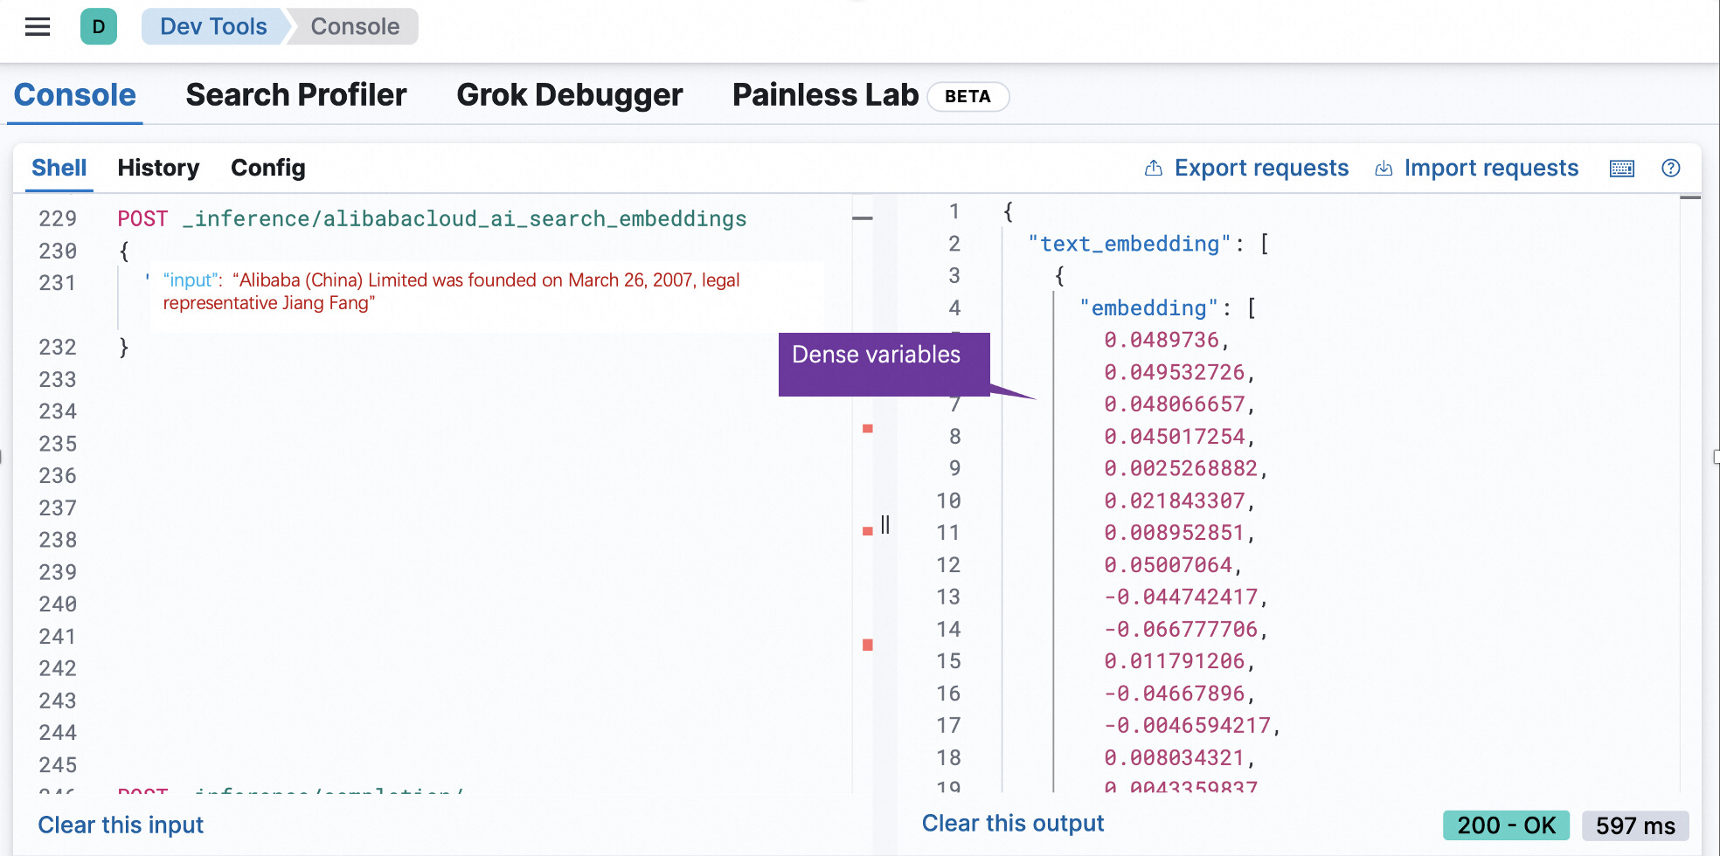Click output value -0.0046594217

pos(1187,726)
